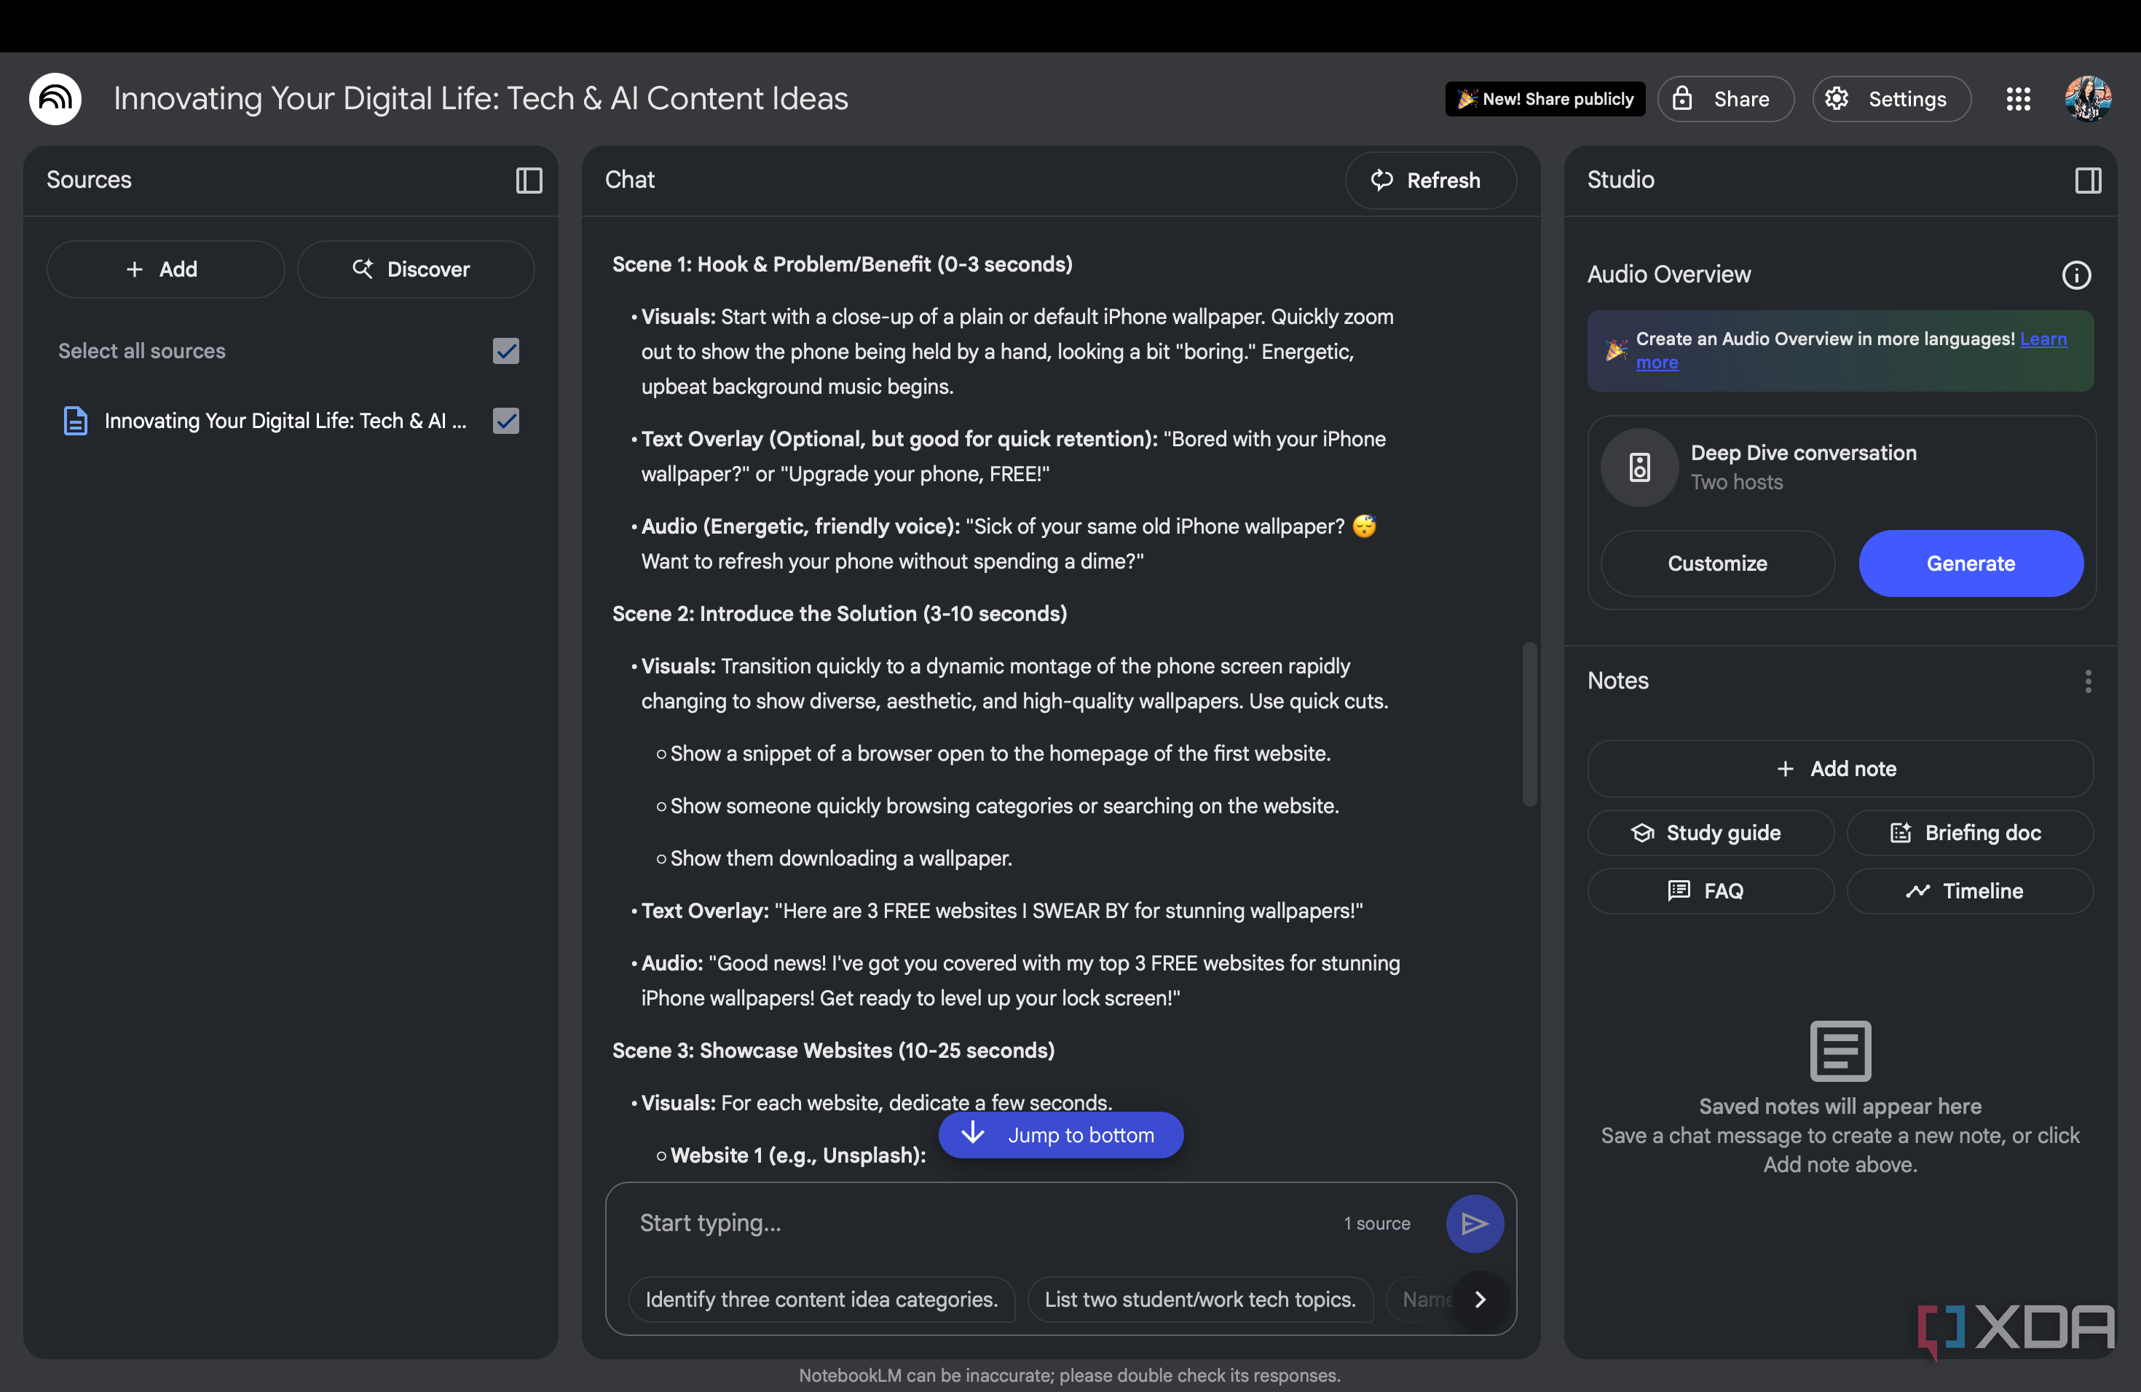Open user account avatar
This screenshot has height=1392, width=2141.
(2088, 99)
